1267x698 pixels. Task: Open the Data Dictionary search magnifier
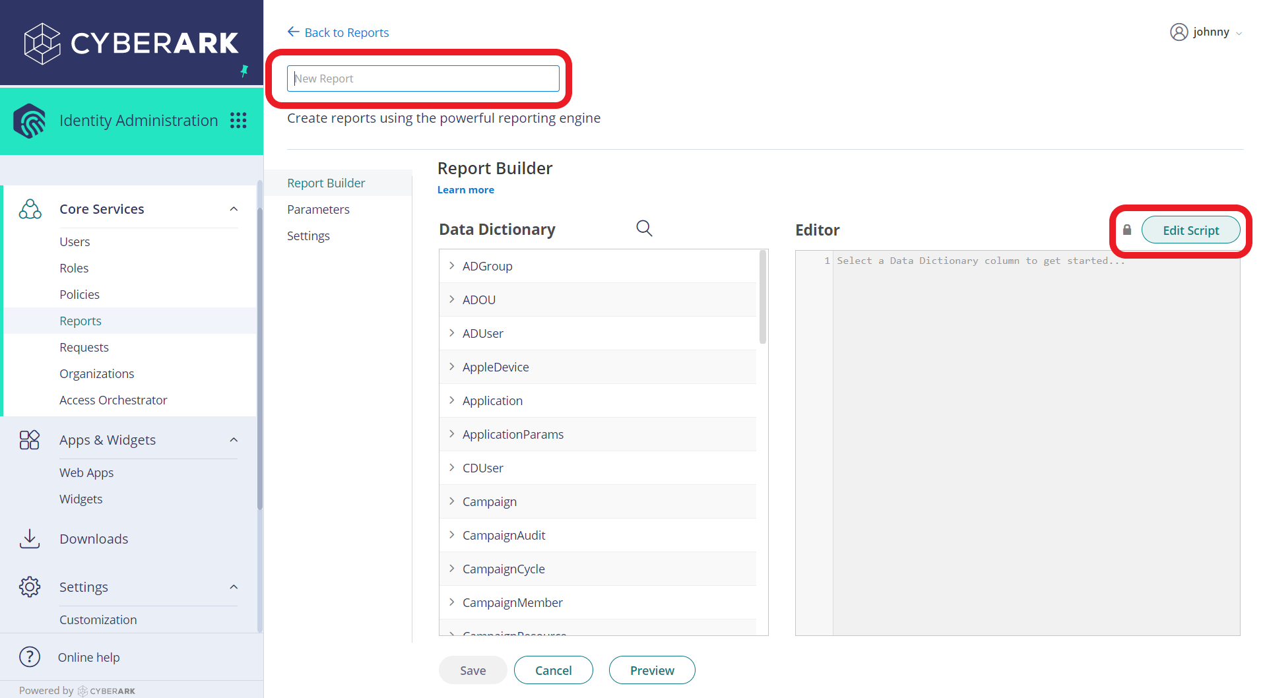point(644,228)
